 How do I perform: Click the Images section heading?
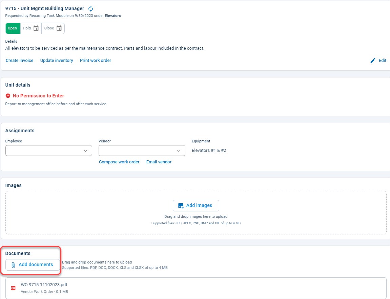pos(14,185)
